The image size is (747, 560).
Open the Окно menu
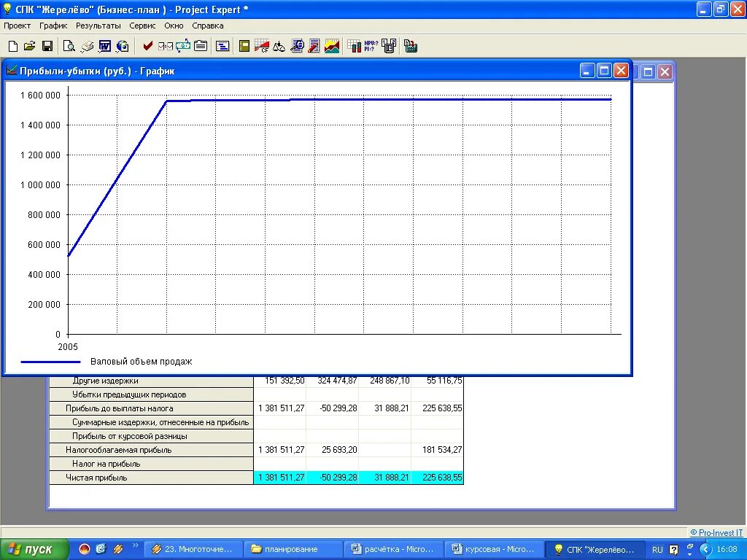174,26
